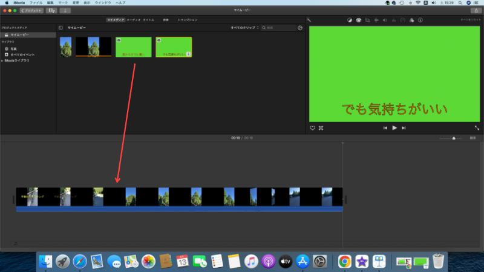Open the volume adjustment speaker icon
484x272 pixels.
385,20
